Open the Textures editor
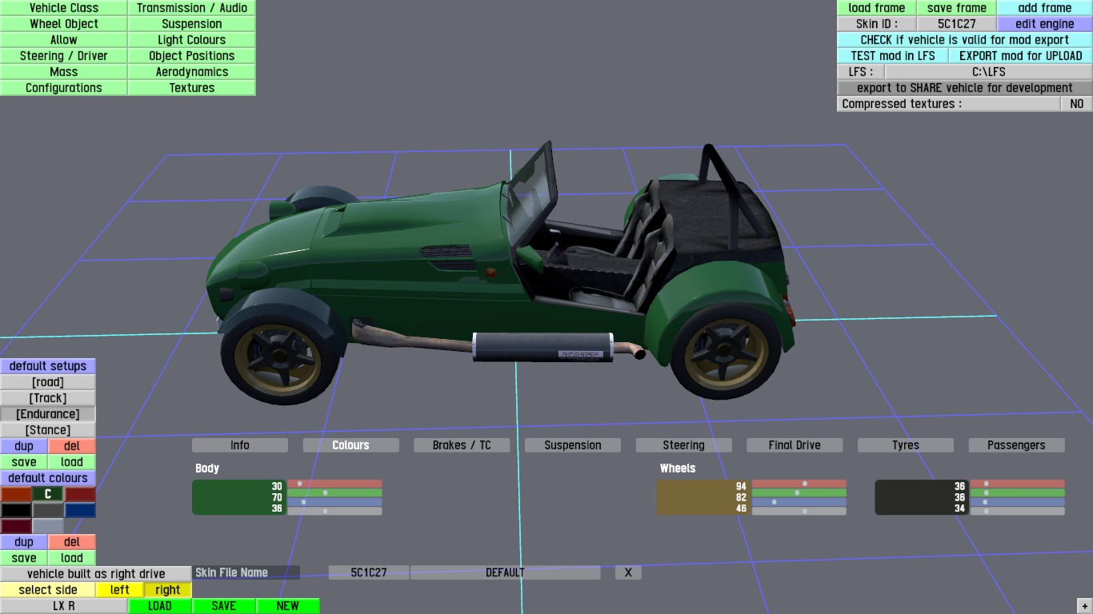 (192, 88)
